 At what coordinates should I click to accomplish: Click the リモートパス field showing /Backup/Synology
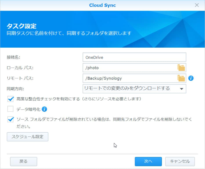(134, 78)
